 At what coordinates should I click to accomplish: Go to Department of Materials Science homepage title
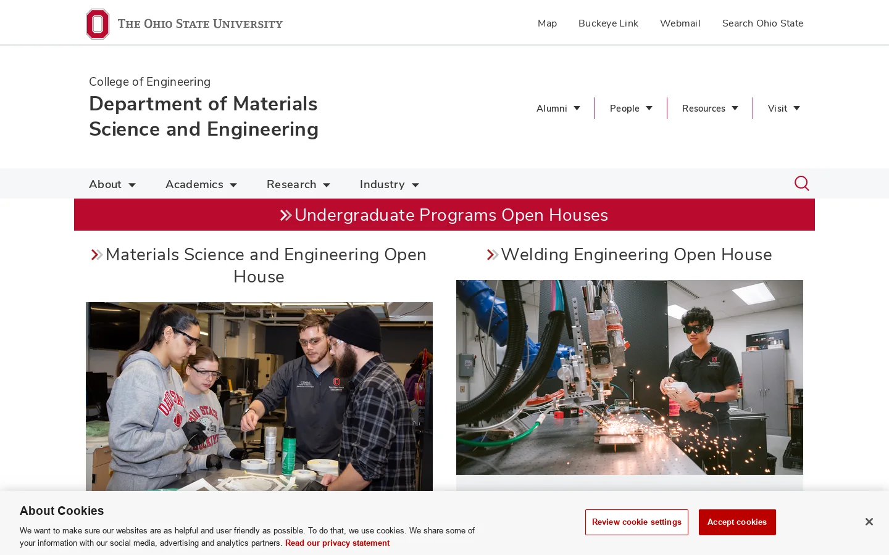pos(204,117)
